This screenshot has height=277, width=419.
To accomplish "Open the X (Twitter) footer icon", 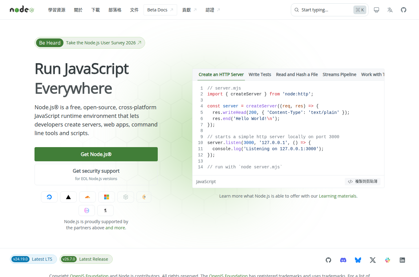I will coord(373,260).
